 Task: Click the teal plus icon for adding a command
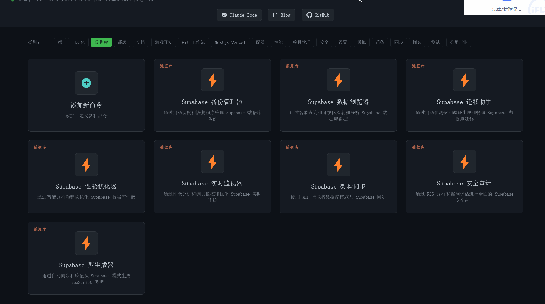click(86, 83)
